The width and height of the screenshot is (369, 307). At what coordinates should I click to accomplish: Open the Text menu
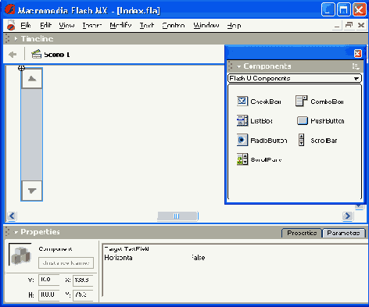(147, 25)
